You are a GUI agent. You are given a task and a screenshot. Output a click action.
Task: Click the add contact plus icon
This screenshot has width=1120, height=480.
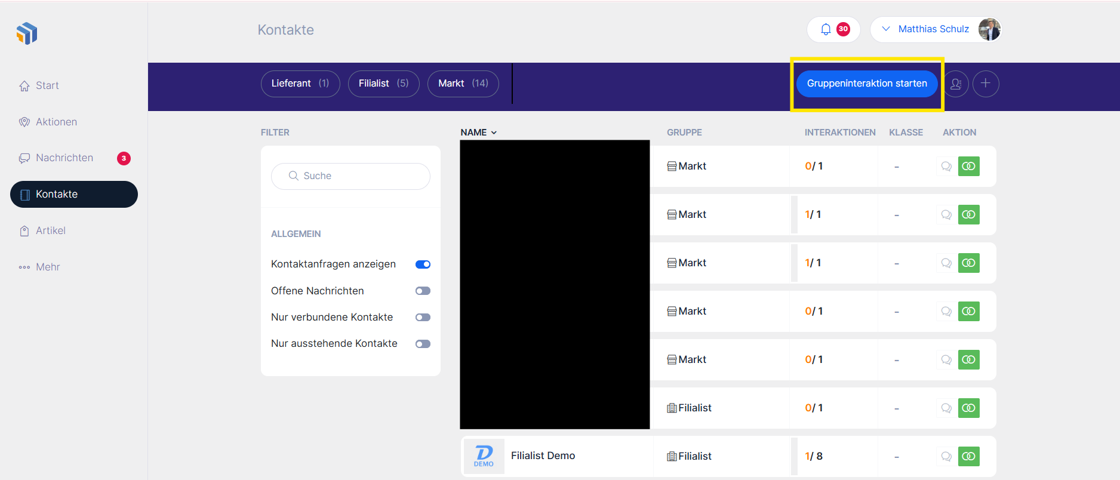click(986, 84)
